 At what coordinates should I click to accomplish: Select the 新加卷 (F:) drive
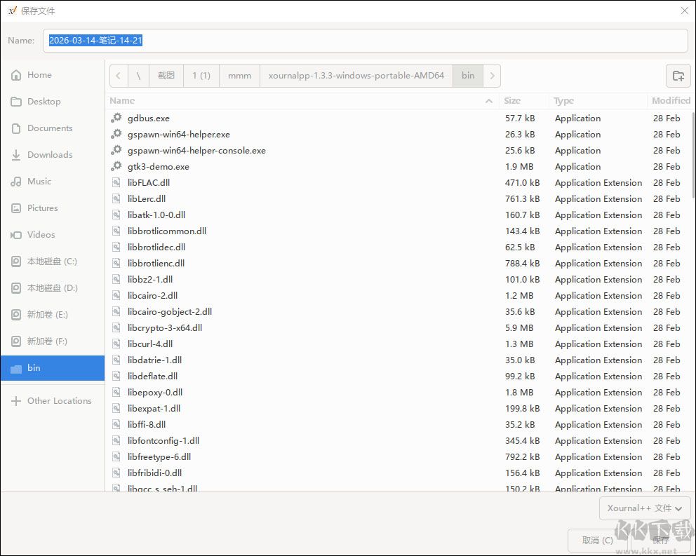53,341
